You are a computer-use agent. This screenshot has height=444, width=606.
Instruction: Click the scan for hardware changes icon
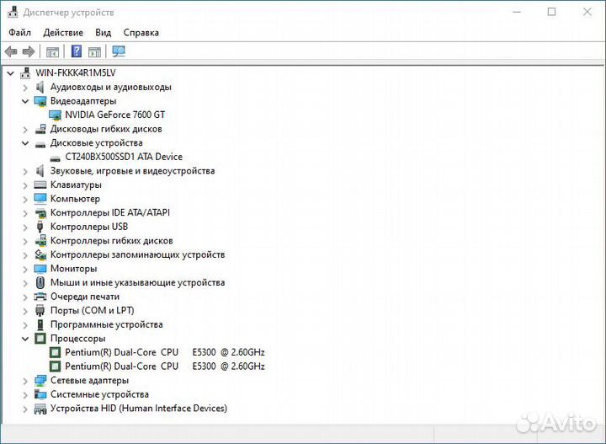point(119,51)
